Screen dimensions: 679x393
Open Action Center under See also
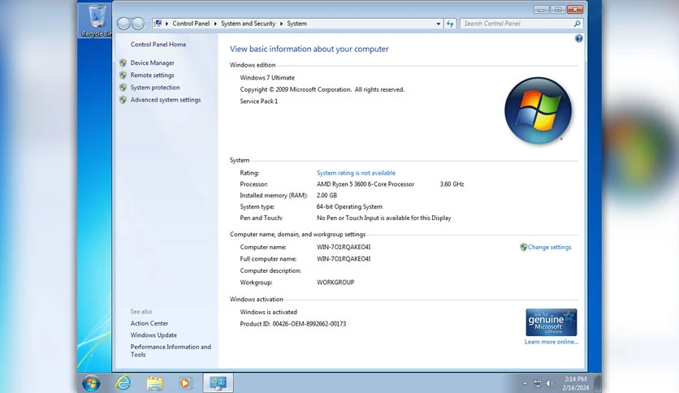(x=149, y=323)
